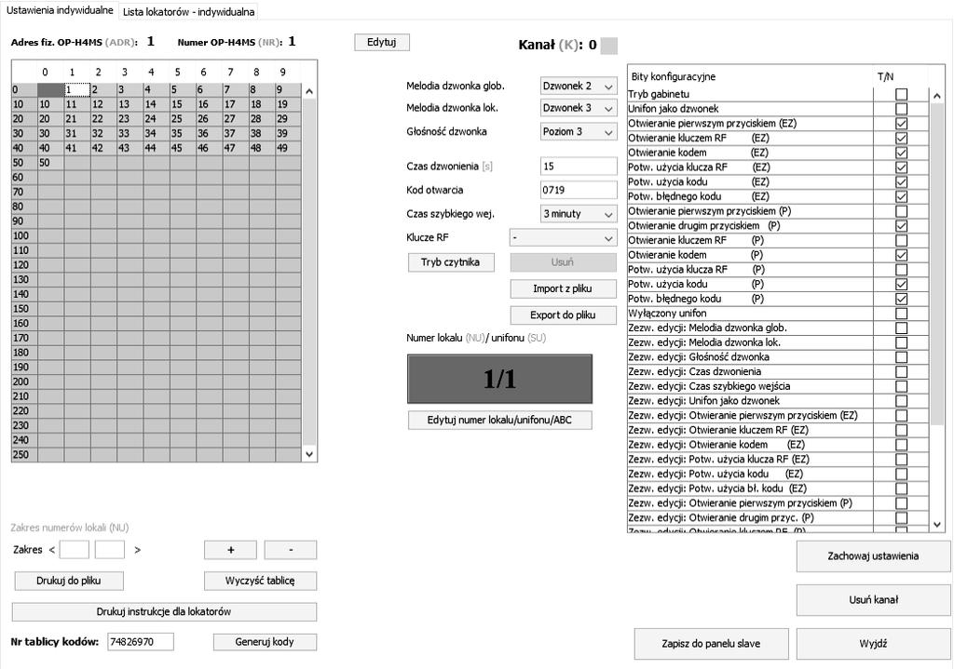Click Import z pliku button
The width and height of the screenshot is (954, 669).
tap(563, 288)
